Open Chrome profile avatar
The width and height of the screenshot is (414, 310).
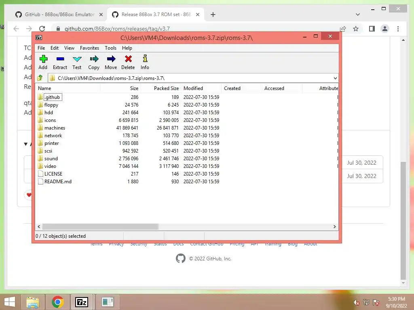coord(385,29)
